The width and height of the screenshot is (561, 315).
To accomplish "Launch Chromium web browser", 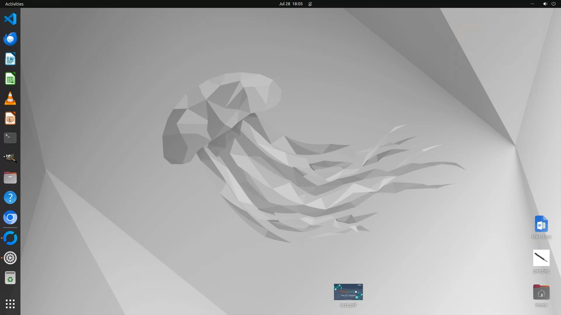I will click(x=10, y=218).
